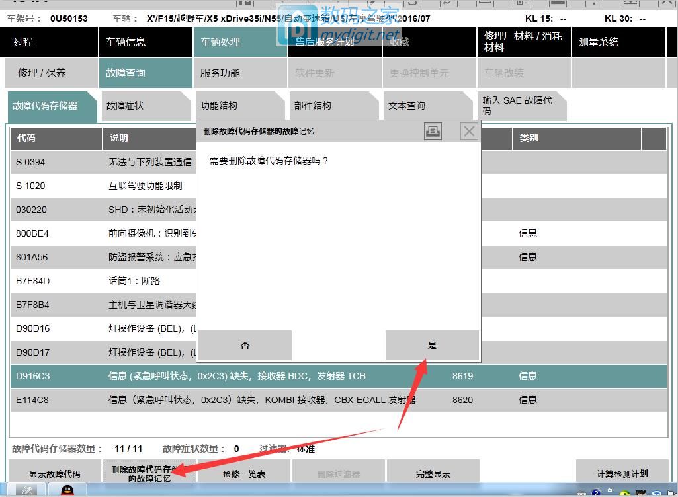The image size is (678, 497).
Task: Select highlighted fault row D916C3
Action: coord(338,376)
